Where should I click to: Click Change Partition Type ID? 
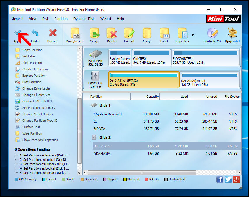pyautogui.click(x=40, y=121)
